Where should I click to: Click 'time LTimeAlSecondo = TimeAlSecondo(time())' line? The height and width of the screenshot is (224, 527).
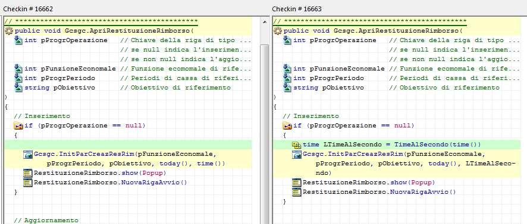(x=392, y=145)
